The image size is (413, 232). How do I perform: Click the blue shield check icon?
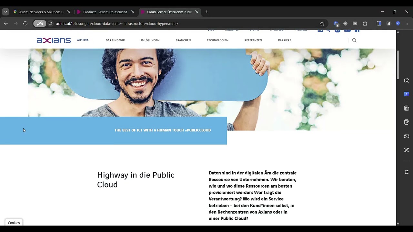pos(398,24)
